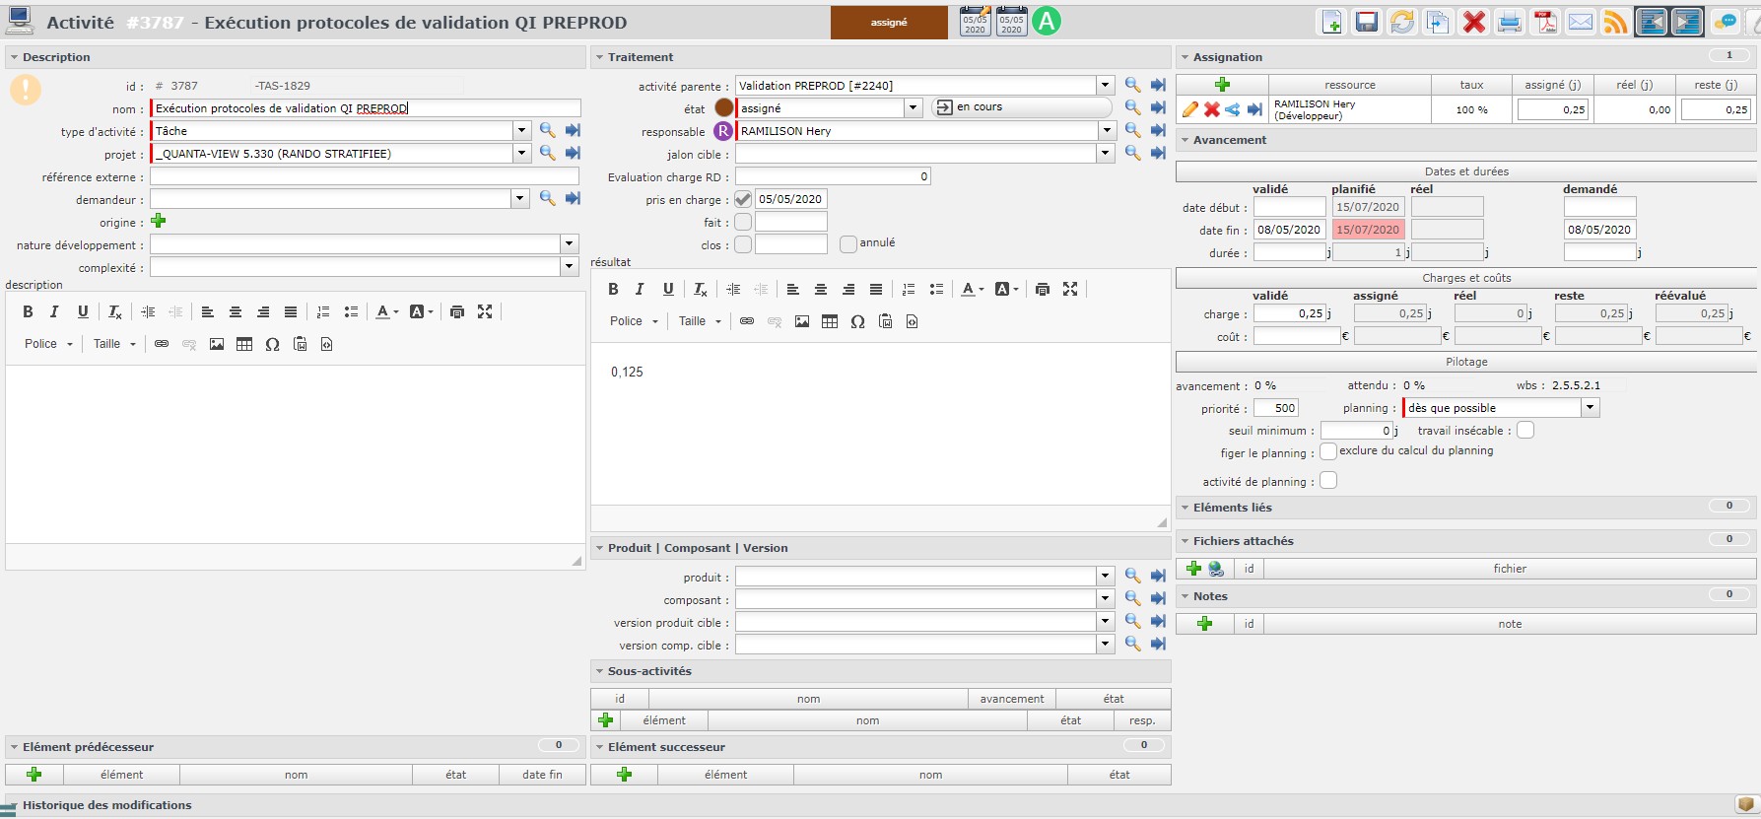The width and height of the screenshot is (1761, 819).
Task: Open the 'type d'activité' dropdown
Action: (521, 131)
